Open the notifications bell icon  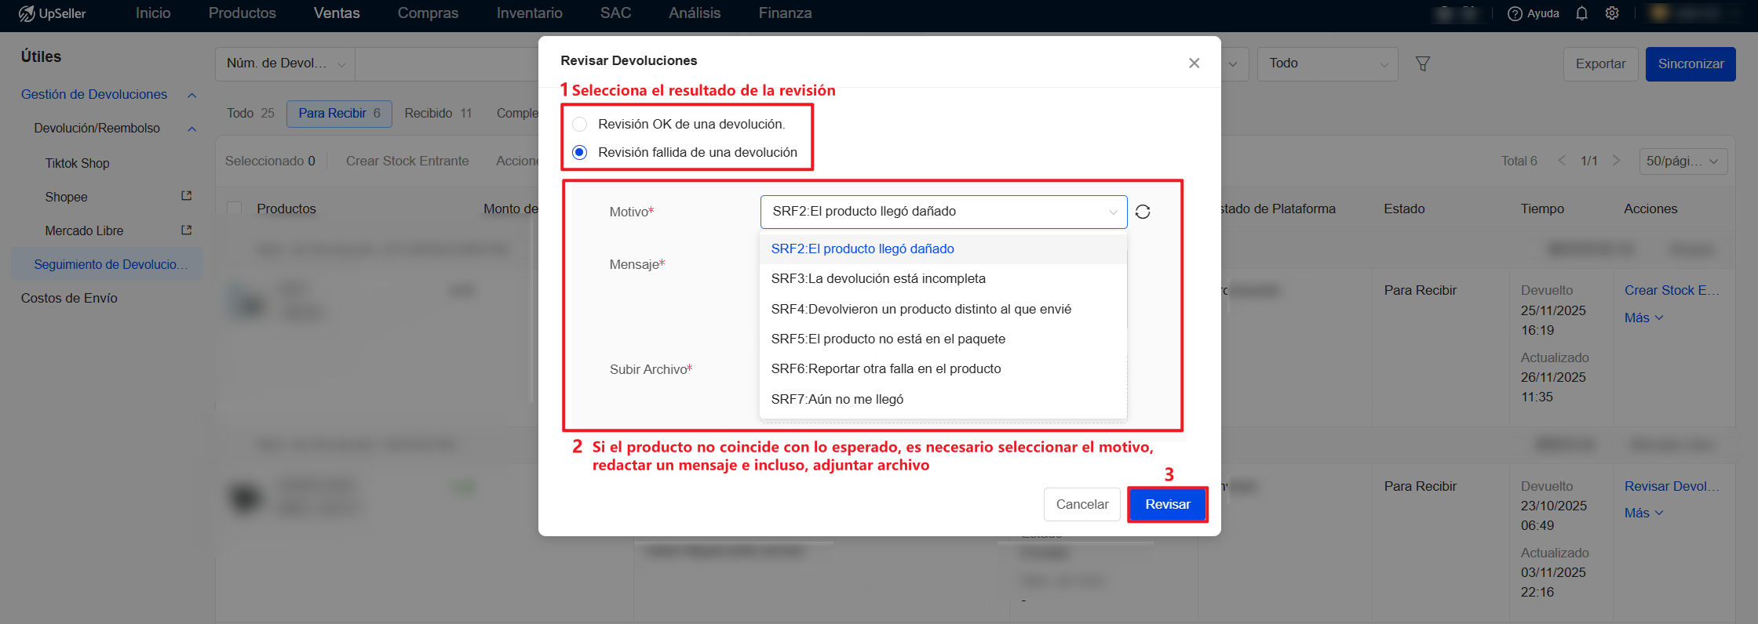click(x=1581, y=13)
